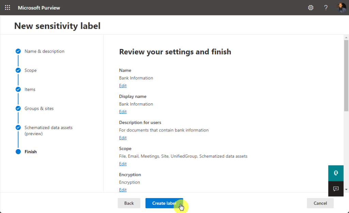Click the 'Review your settings and finish' heading
349x213 pixels.
(x=175, y=52)
